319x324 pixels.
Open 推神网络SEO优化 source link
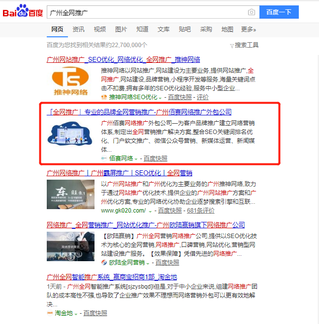click(133, 97)
